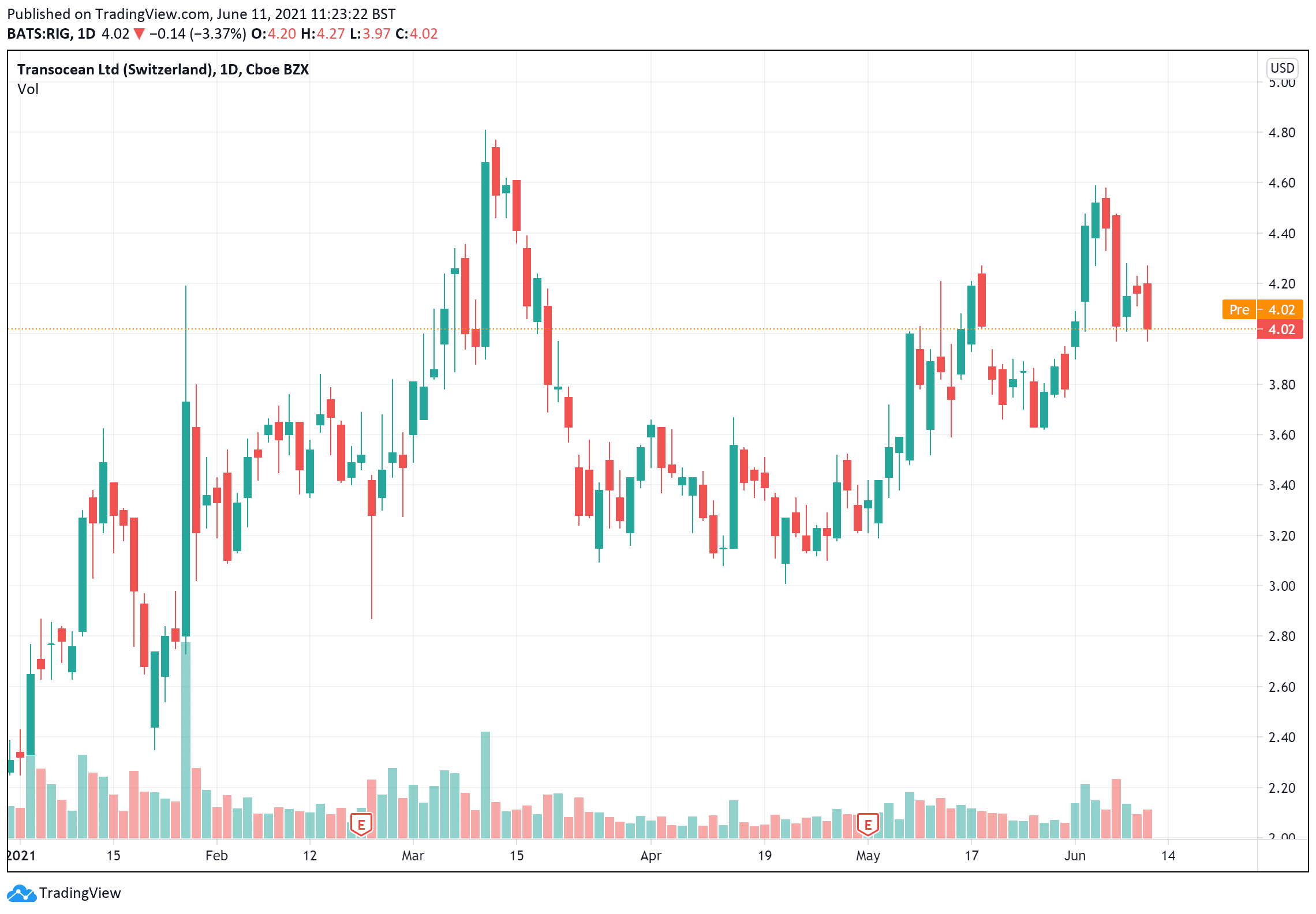Click the TradingView cloud logo icon
This screenshot has width=1316, height=914.
(x=21, y=893)
